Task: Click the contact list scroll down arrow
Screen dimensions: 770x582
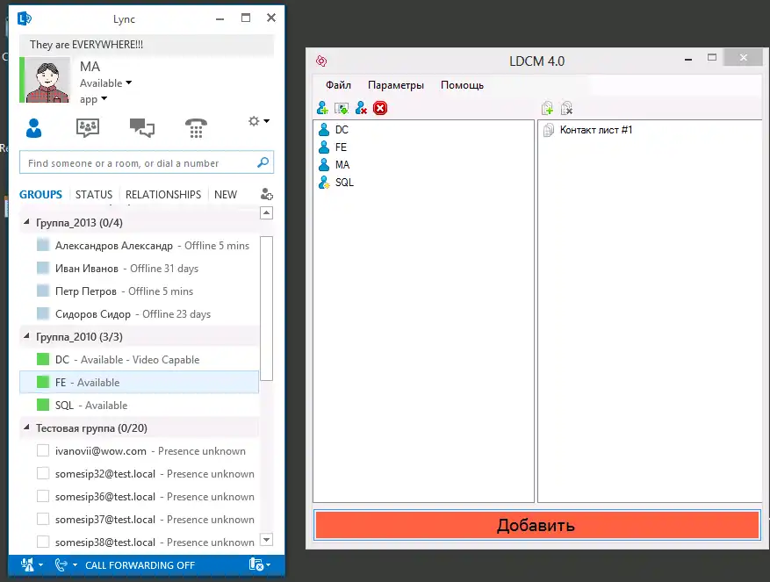Action: tap(266, 539)
